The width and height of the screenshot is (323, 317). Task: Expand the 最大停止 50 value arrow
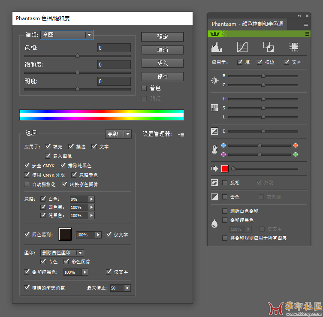pos(127,288)
